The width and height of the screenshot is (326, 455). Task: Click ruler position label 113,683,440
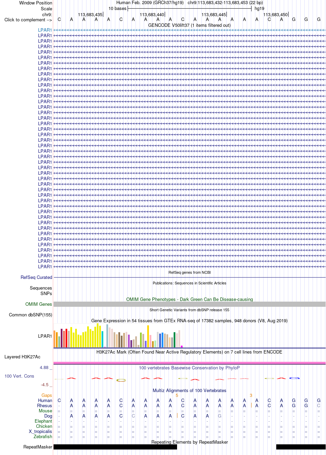pyautogui.click(x=152, y=14)
